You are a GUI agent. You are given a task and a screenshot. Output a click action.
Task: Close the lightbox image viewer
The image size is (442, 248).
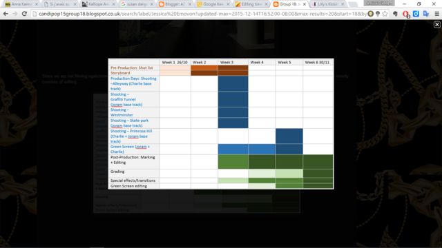(x=437, y=25)
